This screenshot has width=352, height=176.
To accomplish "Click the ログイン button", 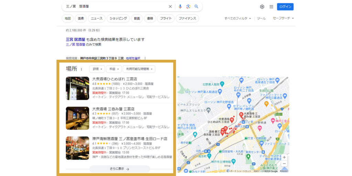I will coord(285,7).
